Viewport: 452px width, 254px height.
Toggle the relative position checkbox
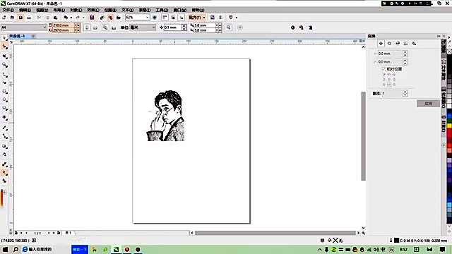[383, 69]
